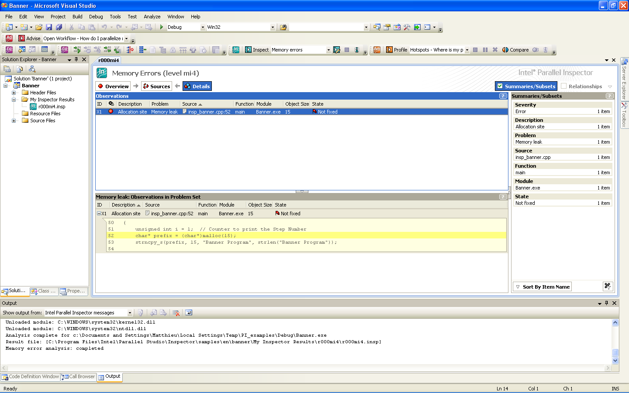Click the Overview button

113,86
